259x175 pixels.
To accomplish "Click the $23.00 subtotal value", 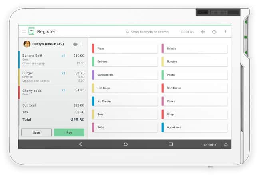I will coord(79,105).
